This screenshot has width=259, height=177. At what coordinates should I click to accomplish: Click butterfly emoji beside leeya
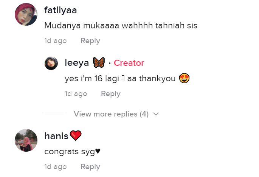click(x=98, y=63)
